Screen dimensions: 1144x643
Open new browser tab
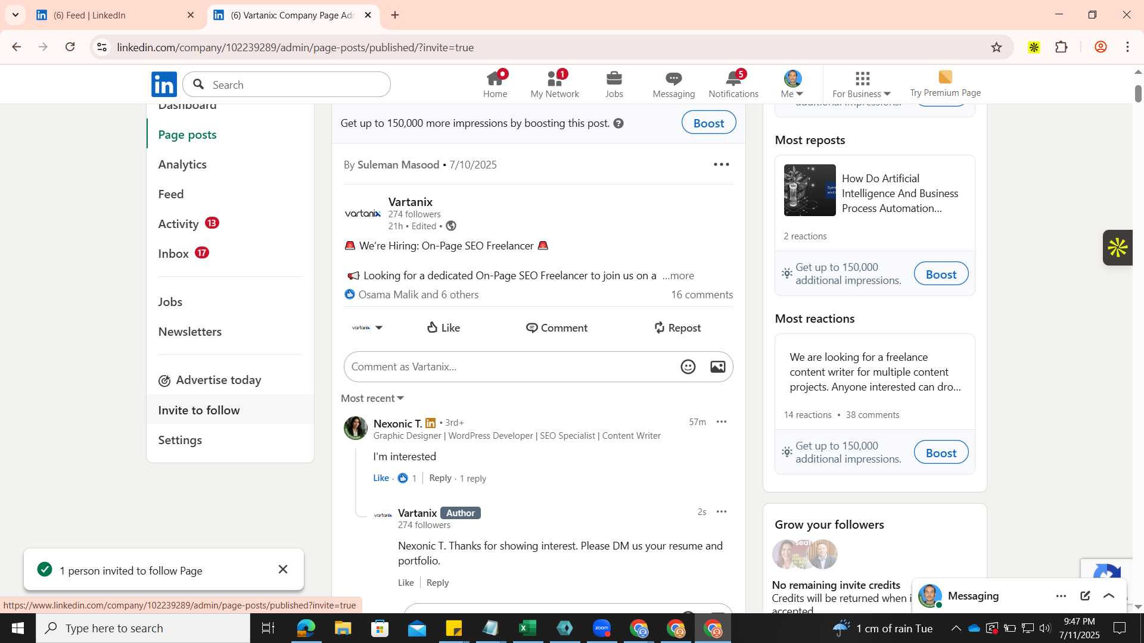pos(395,15)
